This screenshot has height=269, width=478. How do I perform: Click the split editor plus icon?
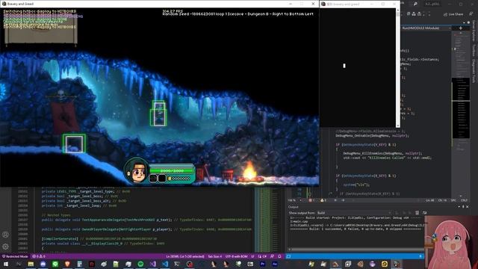coord(461,28)
